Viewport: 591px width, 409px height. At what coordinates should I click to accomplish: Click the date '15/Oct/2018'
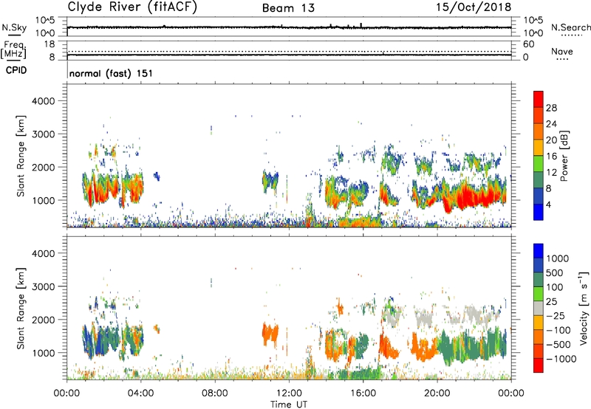[x=474, y=7]
